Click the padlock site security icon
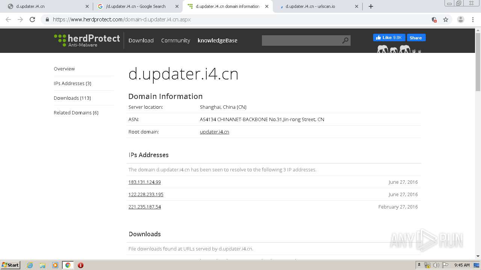The image size is (481, 270). pos(47,19)
